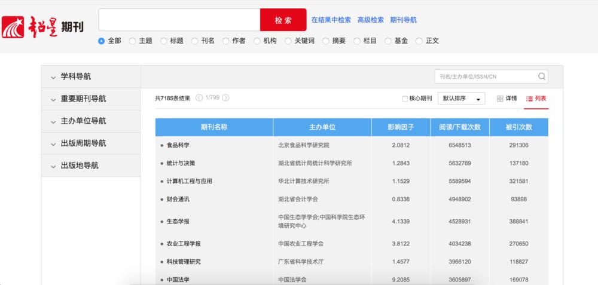The image size is (598, 285).
Task: Open journal 食品科学
Action: click(x=178, y=145)
